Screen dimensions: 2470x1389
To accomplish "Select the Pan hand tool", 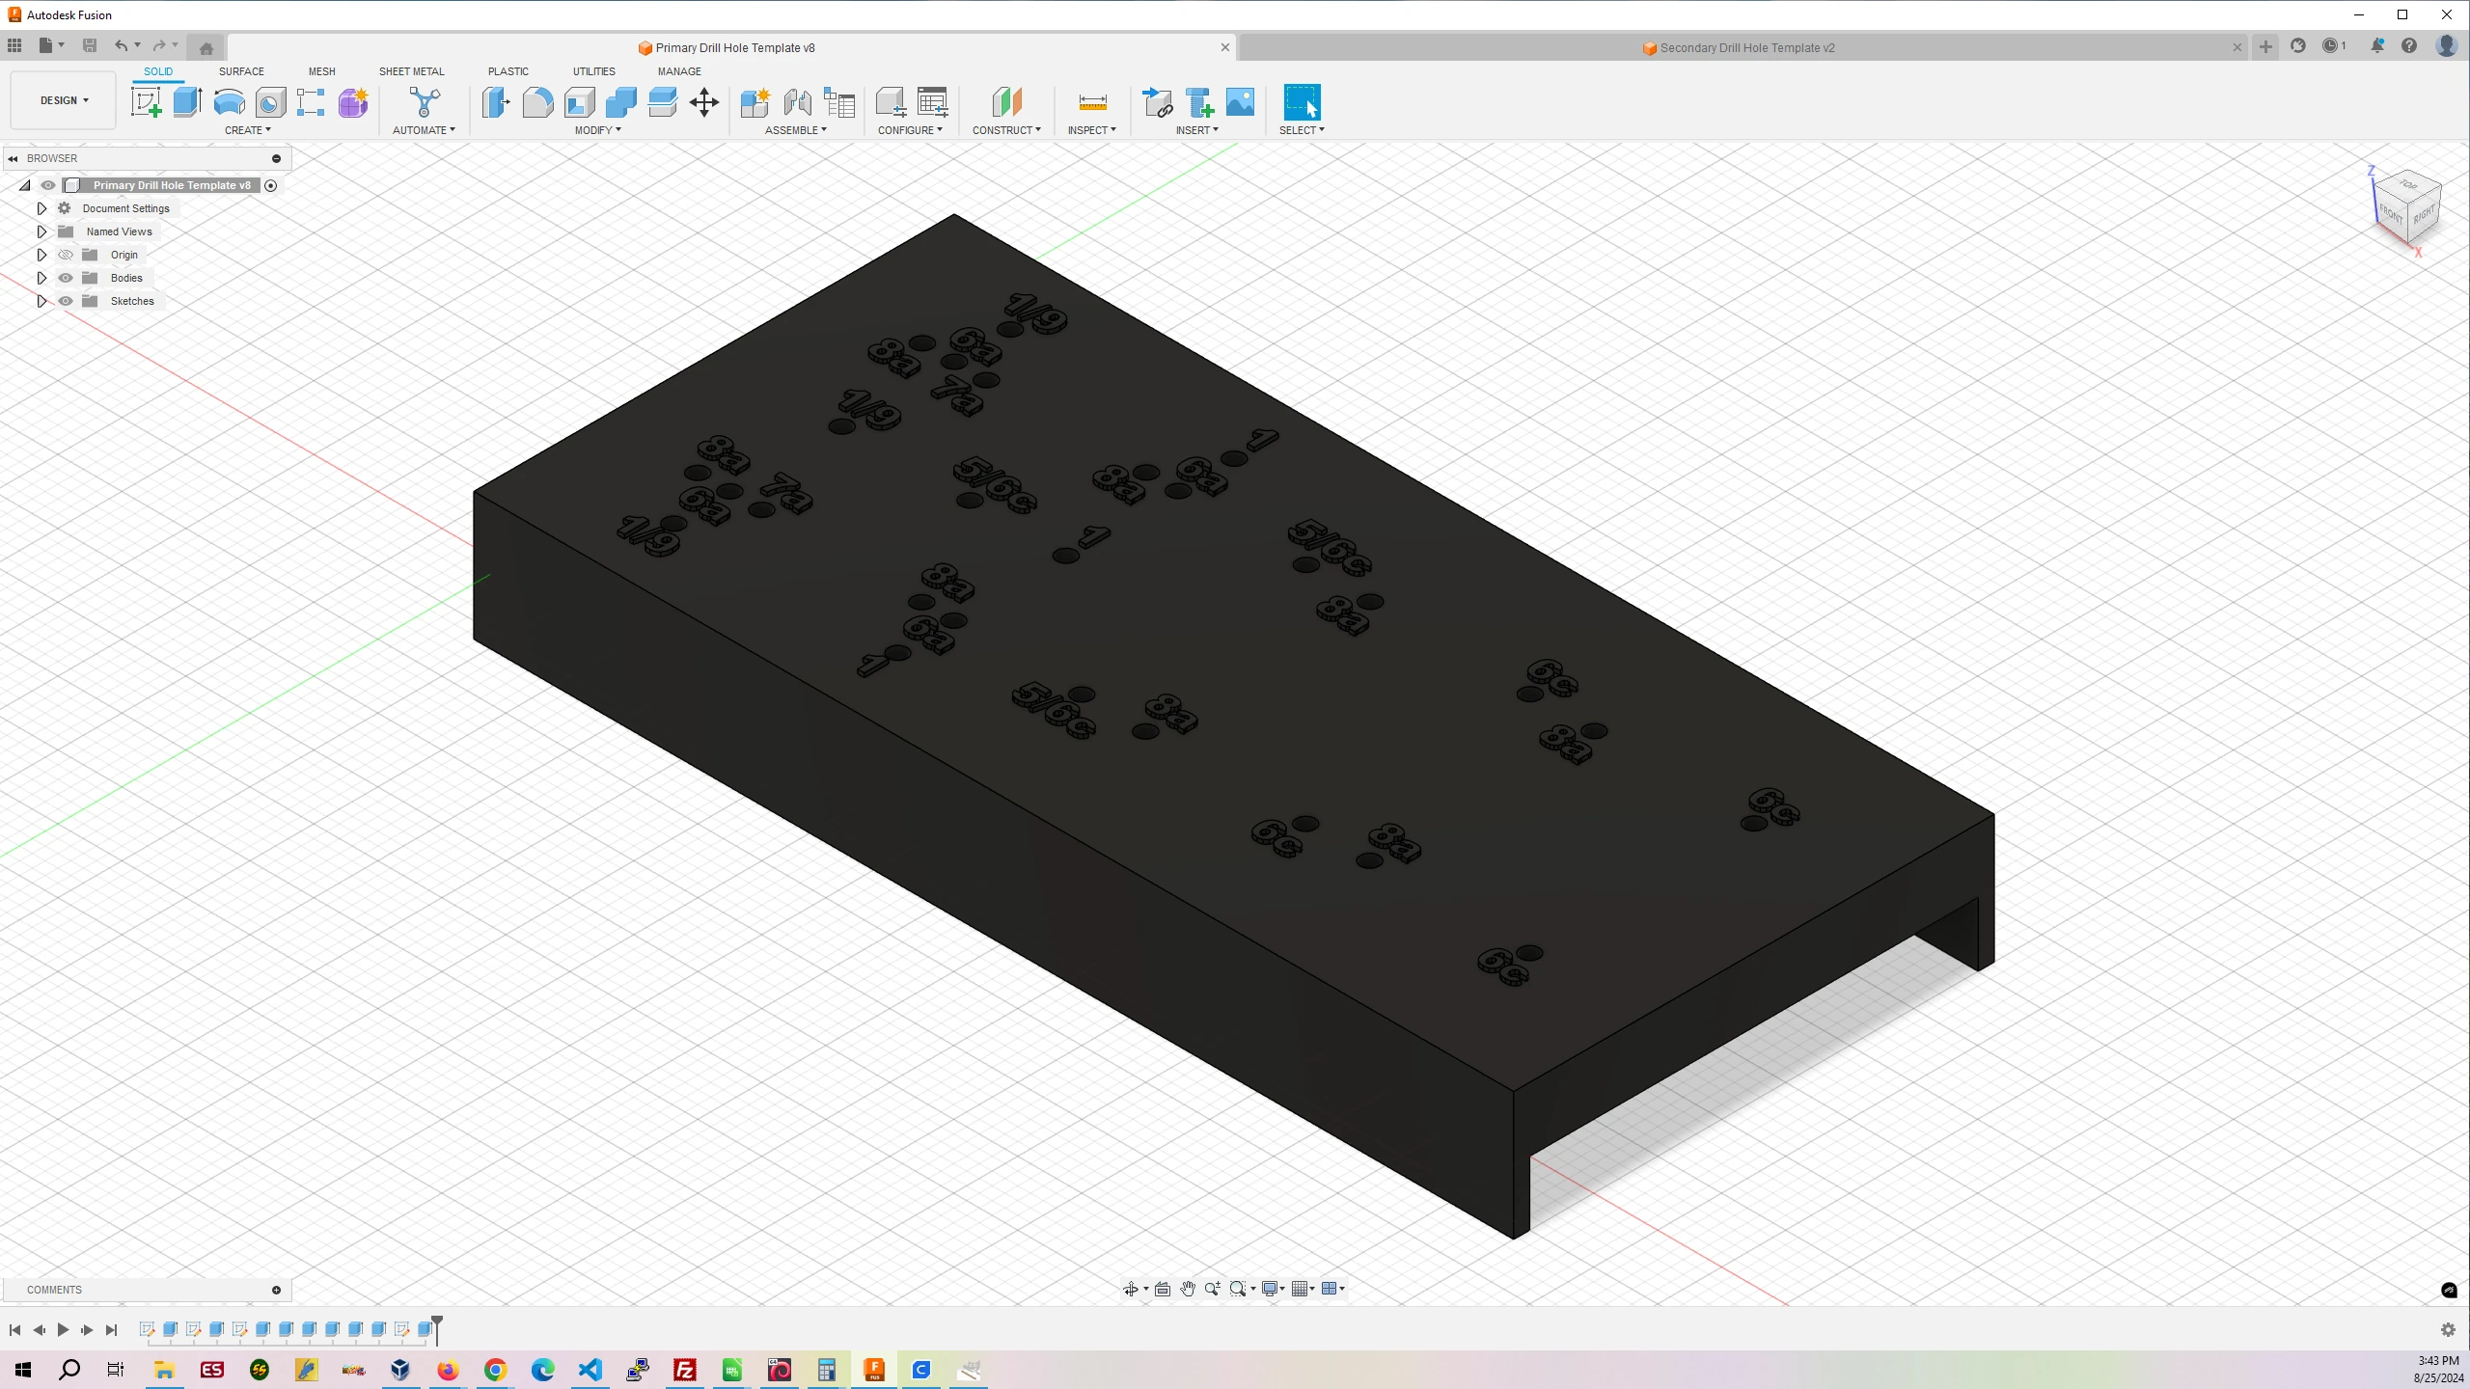I will (x=1188, y=1289).
